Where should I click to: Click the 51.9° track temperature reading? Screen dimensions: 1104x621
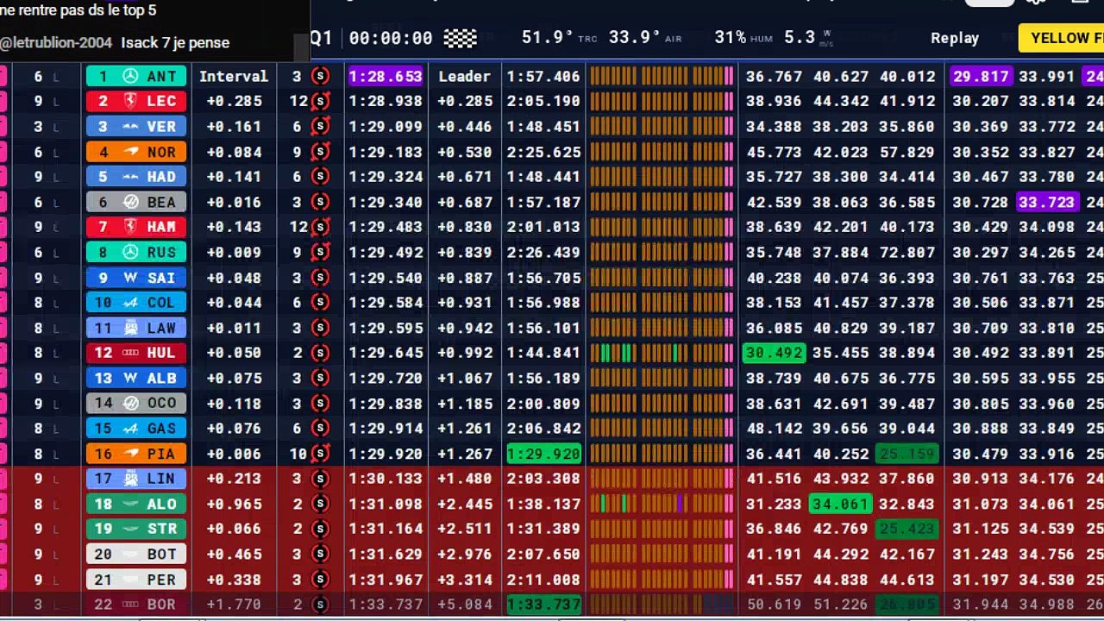(548, 38)
